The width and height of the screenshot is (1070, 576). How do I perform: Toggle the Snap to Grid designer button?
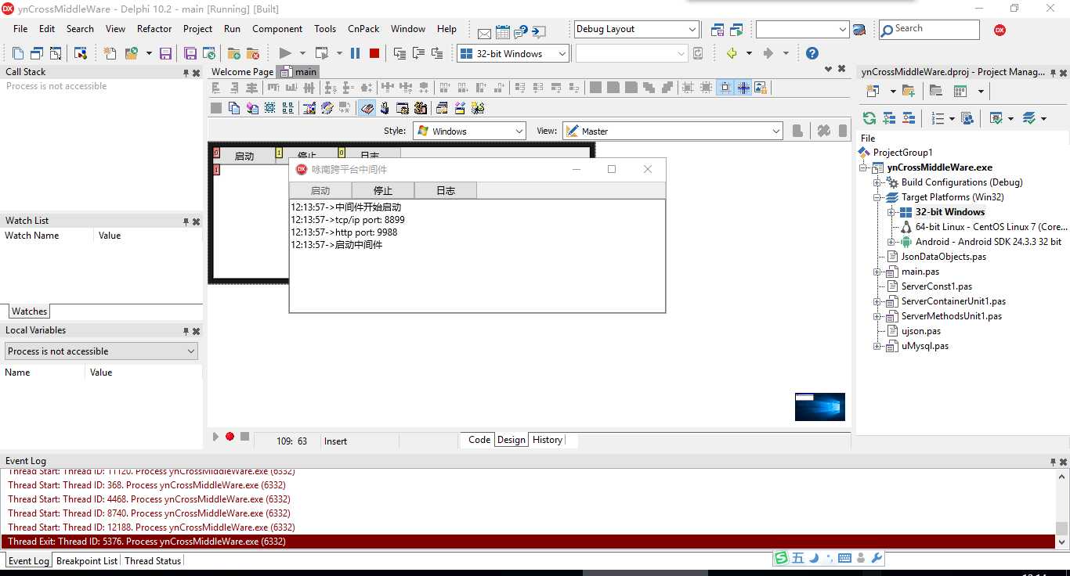pyautogui.click(x=725, y=88)
